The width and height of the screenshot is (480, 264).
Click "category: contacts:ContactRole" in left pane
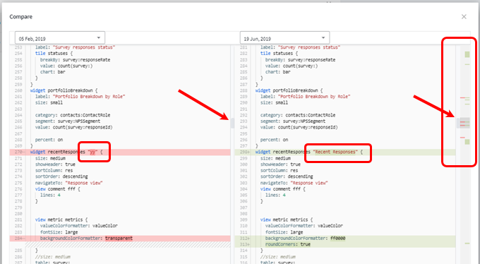[x=73, y=115]
